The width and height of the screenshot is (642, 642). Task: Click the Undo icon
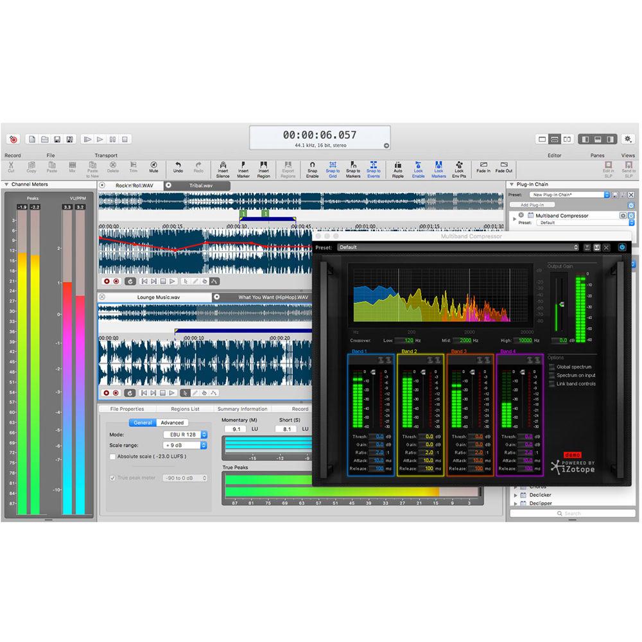pyautogui.click(x=178, y=168)
